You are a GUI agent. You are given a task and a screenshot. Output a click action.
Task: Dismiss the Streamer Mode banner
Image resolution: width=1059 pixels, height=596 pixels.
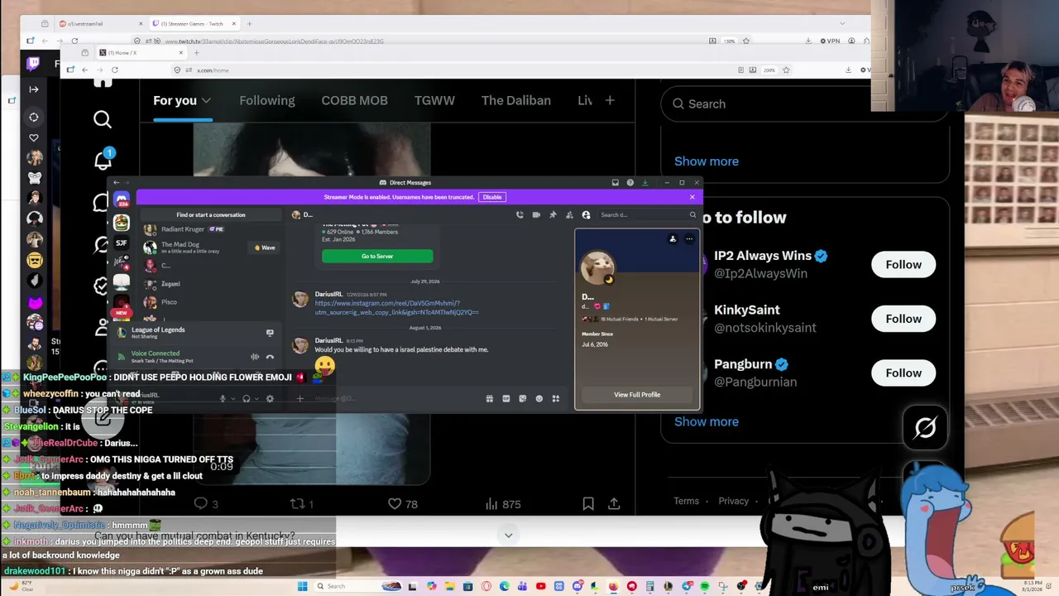click(692, 197)
